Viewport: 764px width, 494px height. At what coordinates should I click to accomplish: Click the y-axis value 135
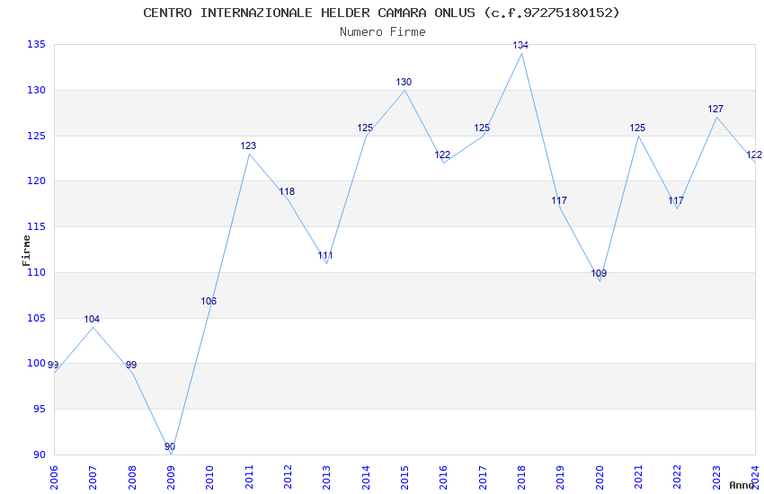coord(37,44)
